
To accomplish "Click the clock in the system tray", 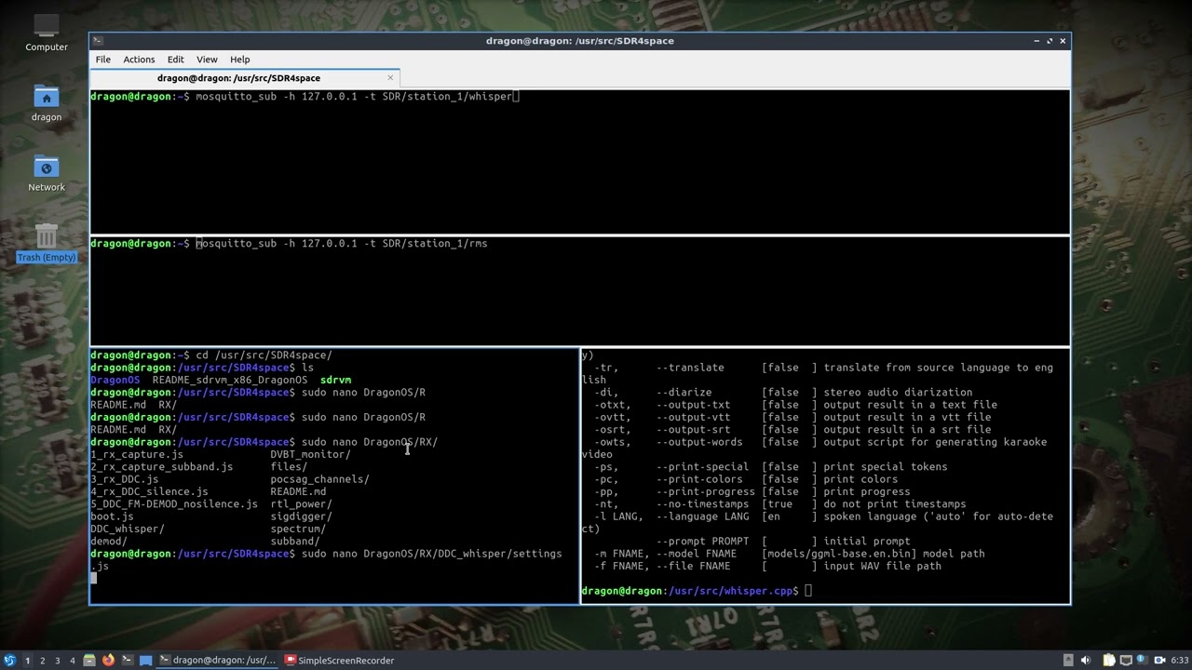I will coord(1180,660).
